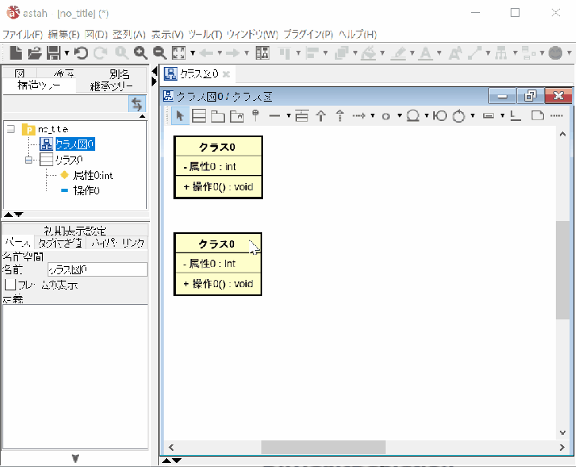This screenshot has height=467, width=576.
Task: Pick the Class creation tool
Action: 199,116
